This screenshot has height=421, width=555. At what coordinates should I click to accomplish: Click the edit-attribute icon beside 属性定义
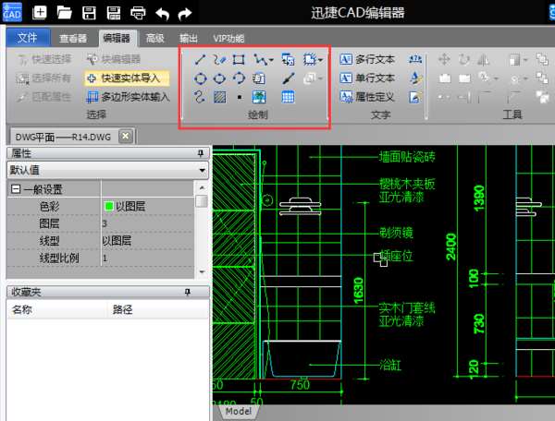tap(415, 96)
